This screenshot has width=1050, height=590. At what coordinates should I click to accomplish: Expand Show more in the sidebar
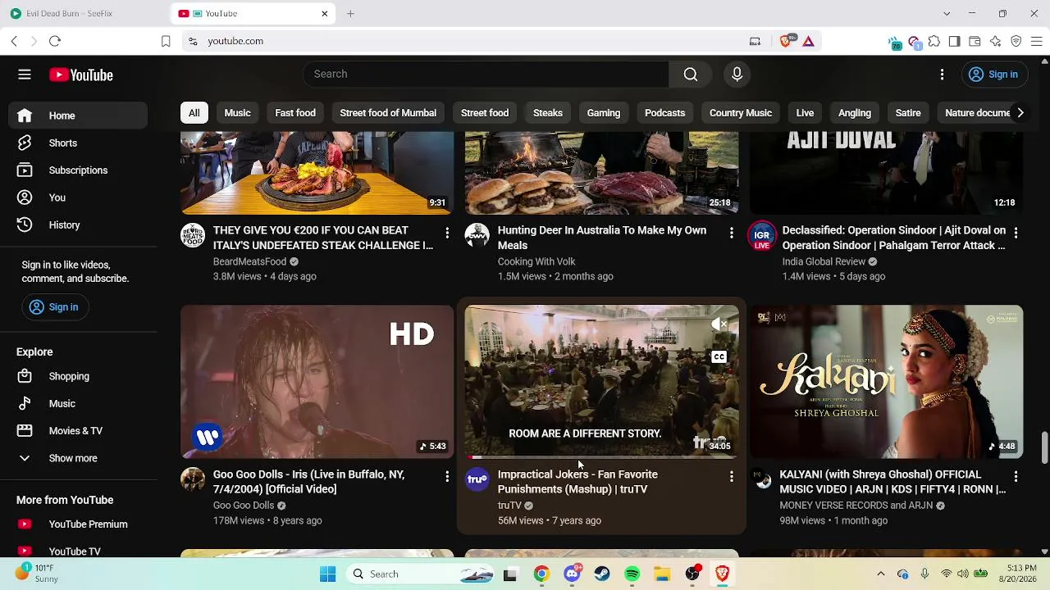point(78,458)
